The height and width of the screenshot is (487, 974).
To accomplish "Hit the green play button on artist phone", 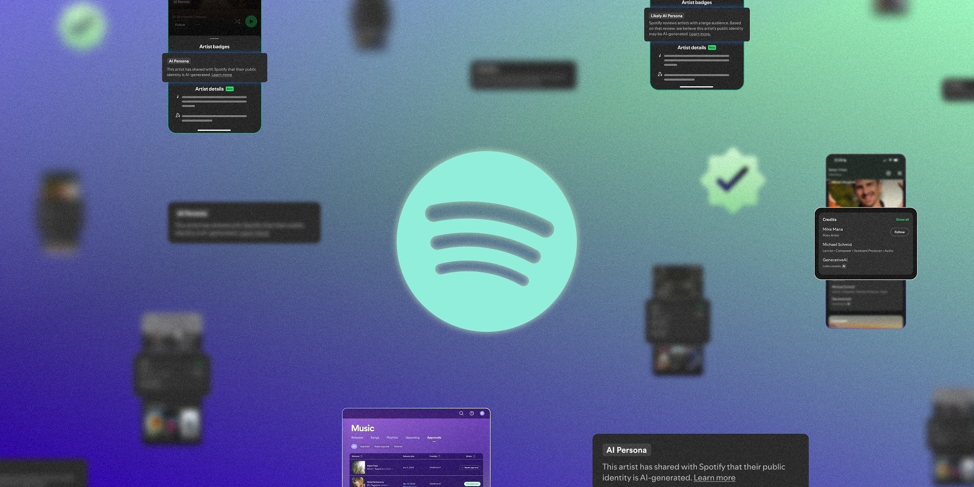I will [x=251, y=21].
